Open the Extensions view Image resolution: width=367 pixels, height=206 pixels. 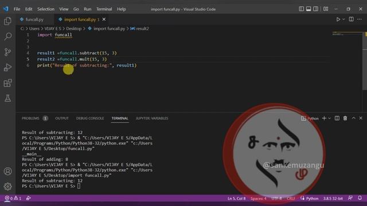pos(7,83)
